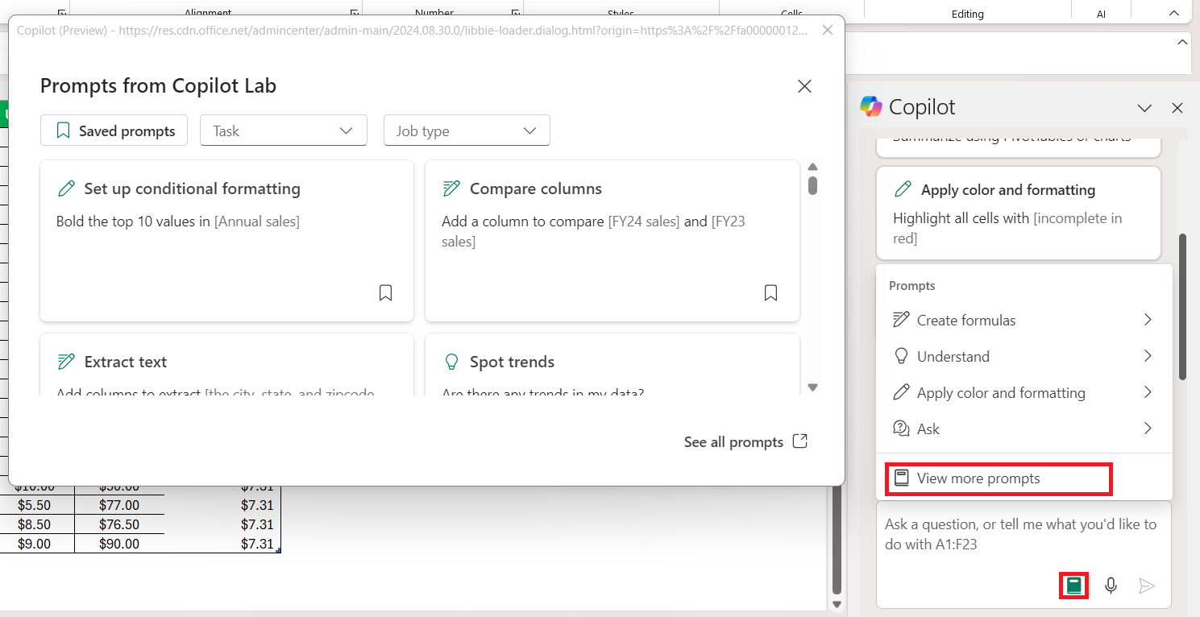Click the Create formulas pencil icon
This screenshot has height=617, width=1200.
coord(901,320)
